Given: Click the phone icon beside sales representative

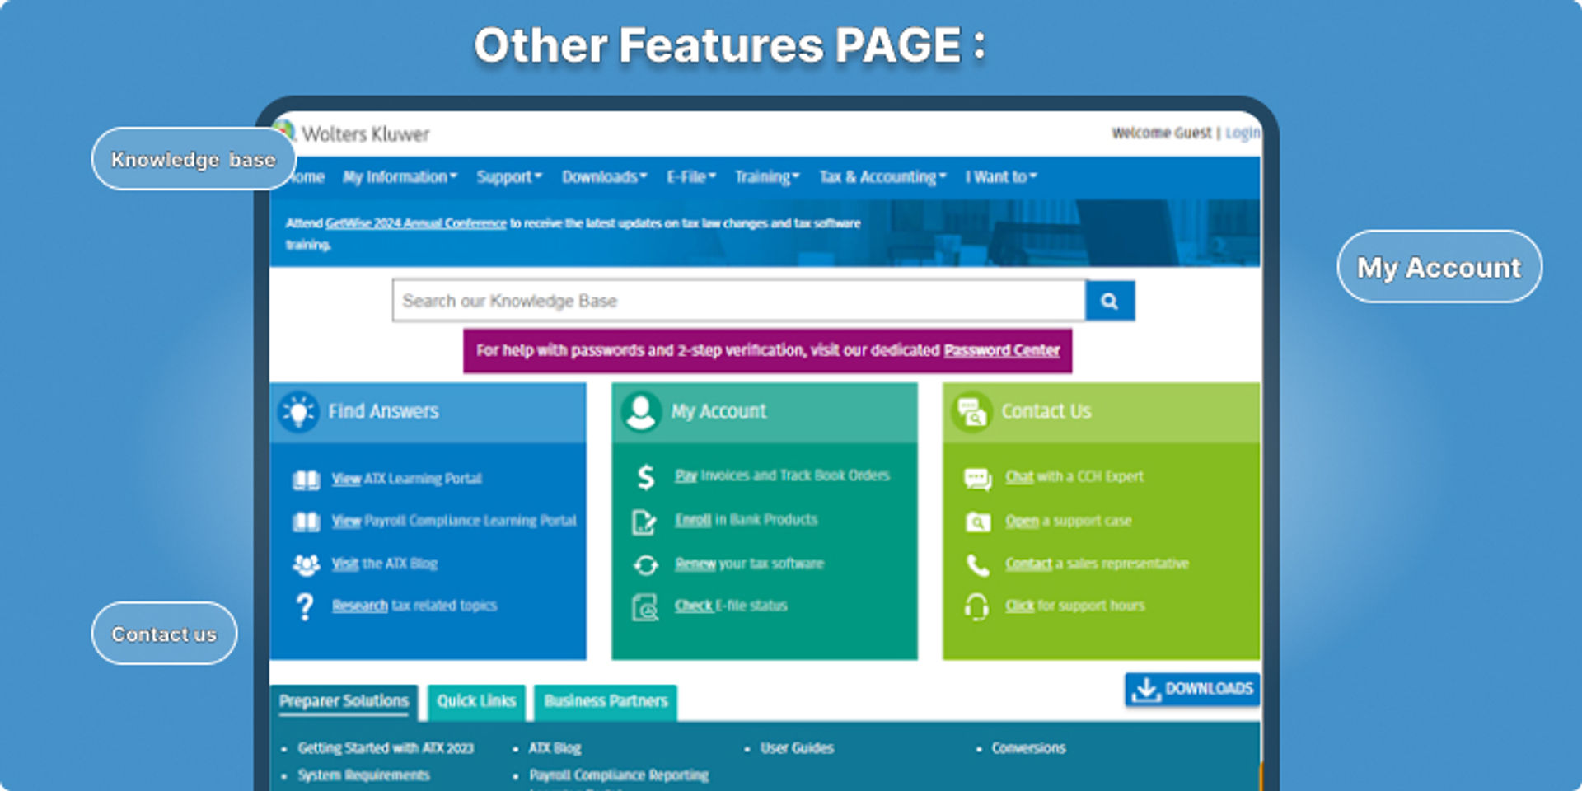Looking at the screenshot, I should 977,564.
